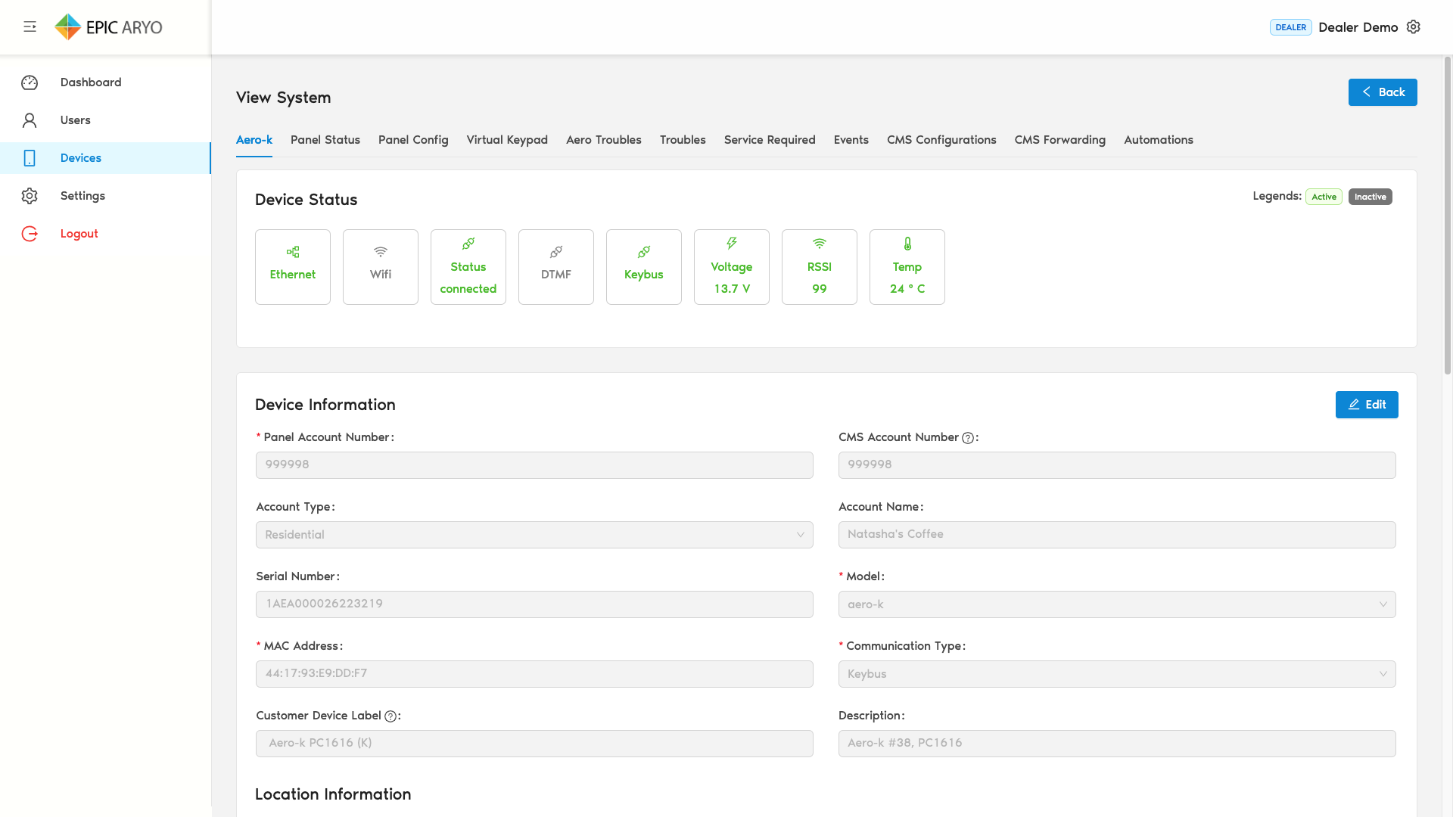Image resolution: width=1453 pixels, height=817 pixels.
Task: Switch to the Panel Status tab
Action: pos(325,140)
